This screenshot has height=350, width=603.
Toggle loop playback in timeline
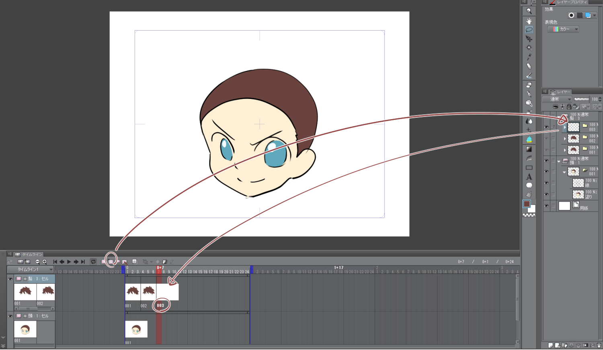point(93,262)
